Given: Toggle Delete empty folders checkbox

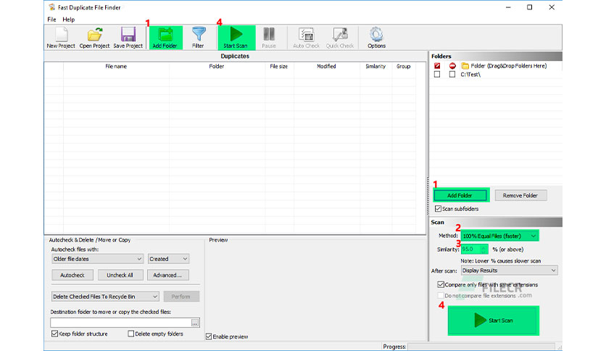Looking at the screenshot, I should point(131,334).
